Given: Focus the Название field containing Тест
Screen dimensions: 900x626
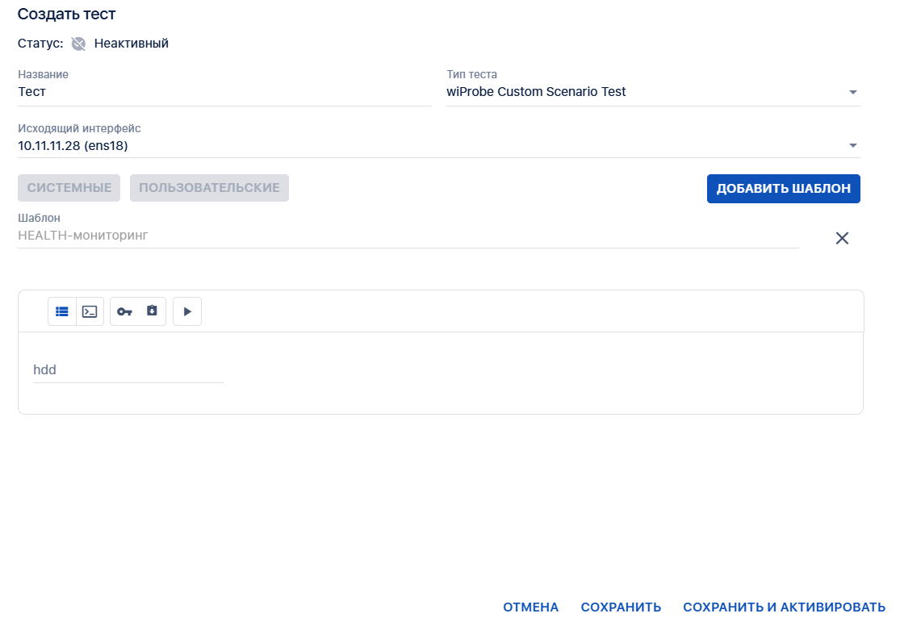Looking at the screenshot, I should pos(224,92).
